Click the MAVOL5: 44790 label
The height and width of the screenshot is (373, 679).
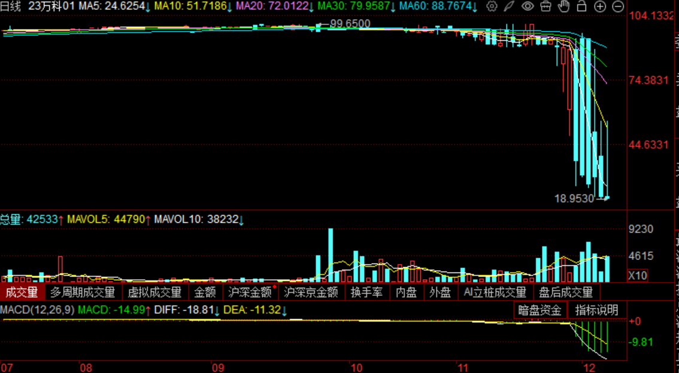[x=109, y=219]
